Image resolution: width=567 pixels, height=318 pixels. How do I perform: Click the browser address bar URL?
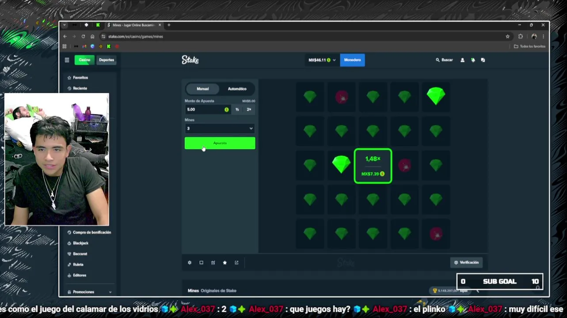point(136,37)
